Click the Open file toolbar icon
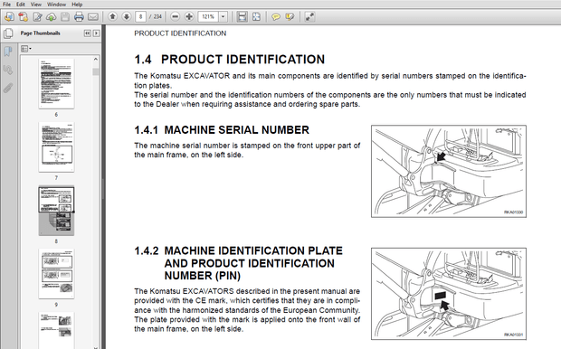561x349 pixels. pos(9,16)
